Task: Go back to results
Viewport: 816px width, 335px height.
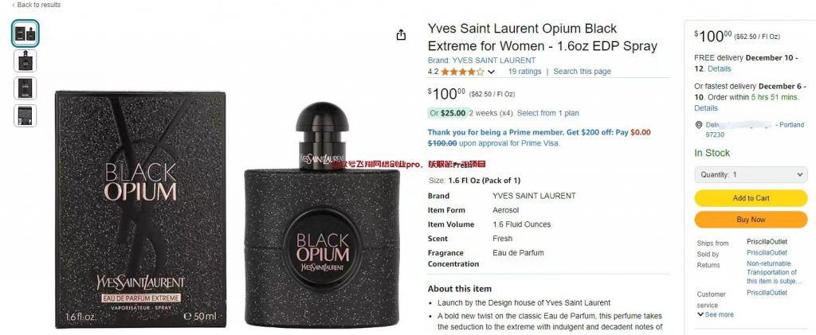Action: pos(37,5)
